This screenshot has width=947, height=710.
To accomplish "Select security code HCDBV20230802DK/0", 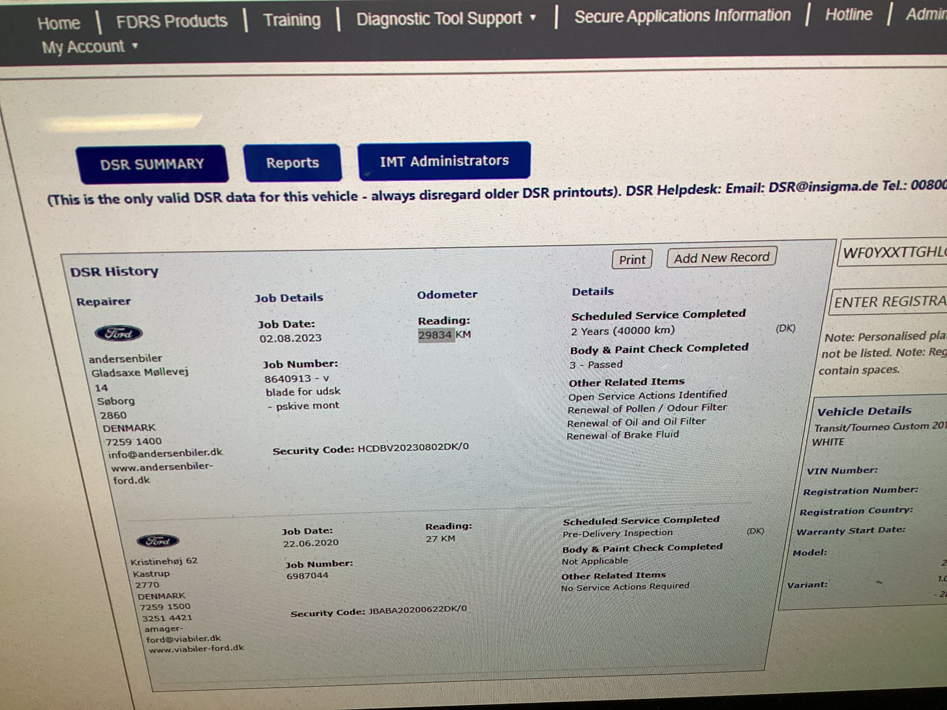I will (x=413, y=447).
